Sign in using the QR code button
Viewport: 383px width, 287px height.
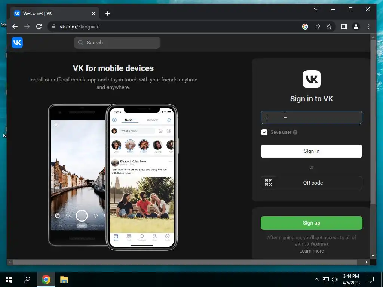tap(312, 183)
